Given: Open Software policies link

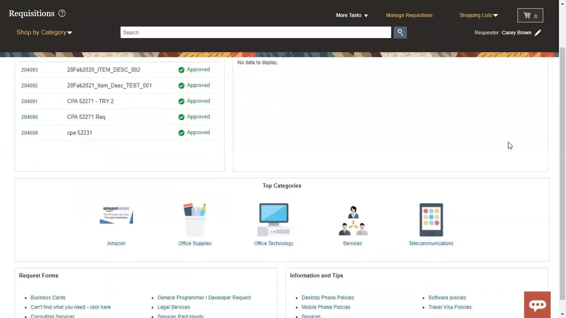Looking at the screenshot, I should [447, 298].
